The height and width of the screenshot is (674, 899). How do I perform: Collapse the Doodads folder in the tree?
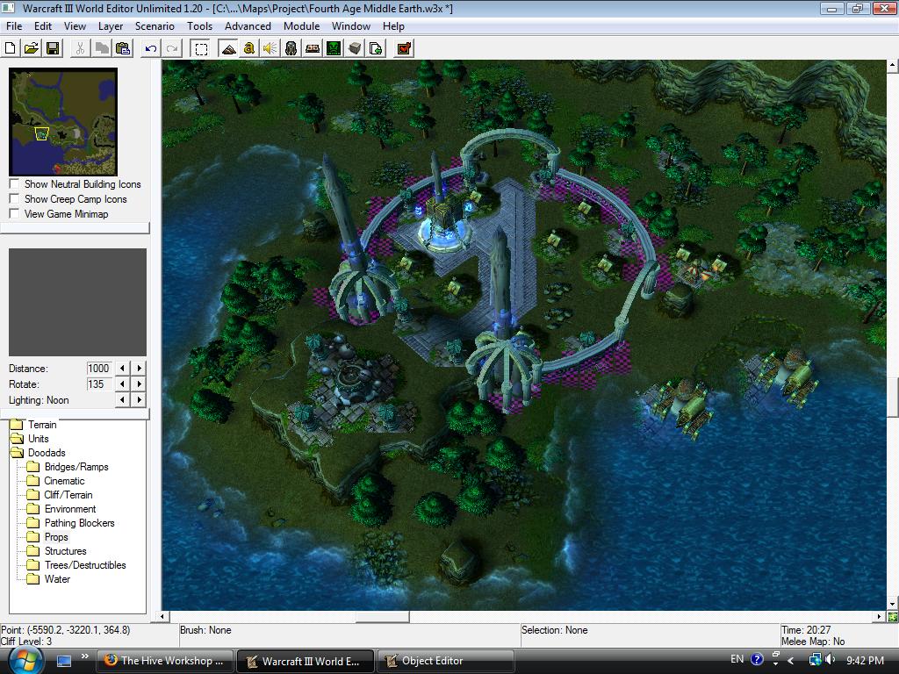coord(17,453)
